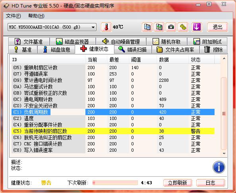The width and height of the screenshot is (236, 193).
Task: Select row (07) 寻道错误率
Action: 113,74
